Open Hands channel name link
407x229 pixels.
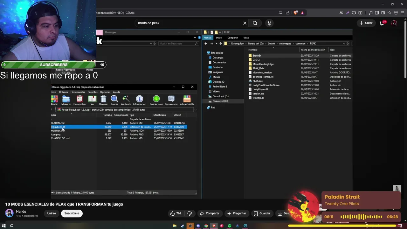(21, 212)
